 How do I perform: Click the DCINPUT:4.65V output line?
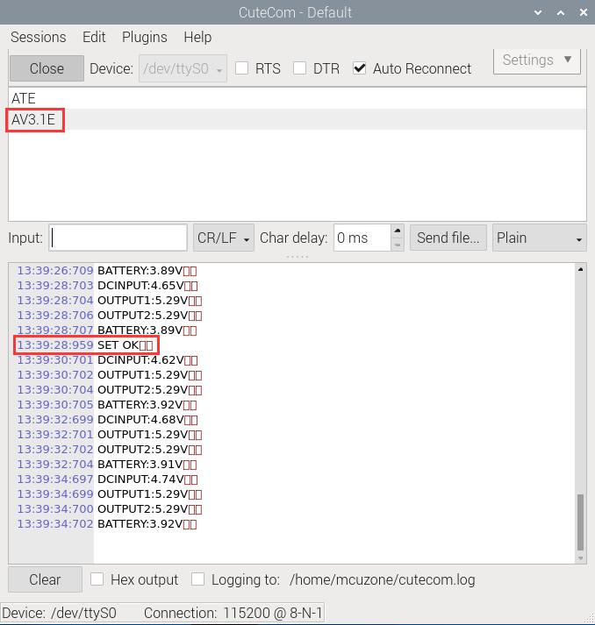[147, 286]
